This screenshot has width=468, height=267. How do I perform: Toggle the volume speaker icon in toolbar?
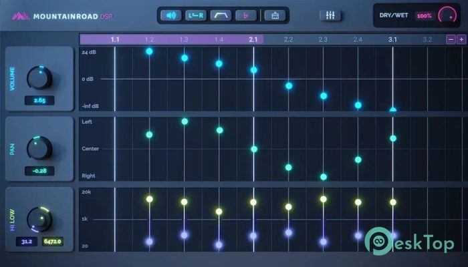[171, 15]
